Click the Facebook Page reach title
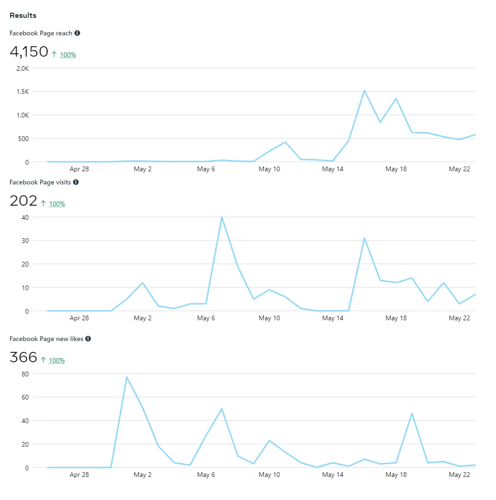 point(41,33)
